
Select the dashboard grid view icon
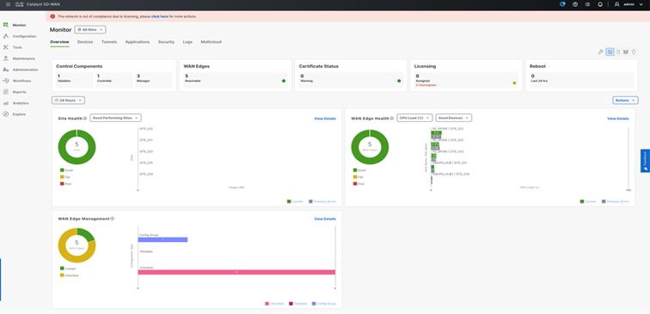tap(610, 51)
